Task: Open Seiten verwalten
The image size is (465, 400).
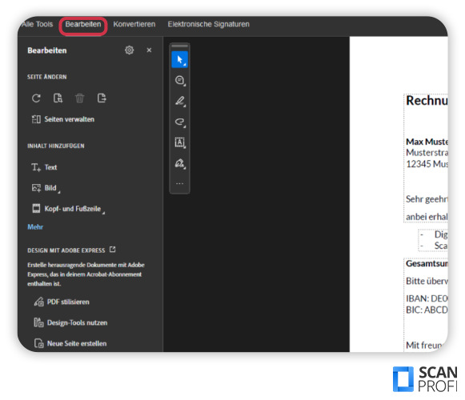Action: (63, 119)
